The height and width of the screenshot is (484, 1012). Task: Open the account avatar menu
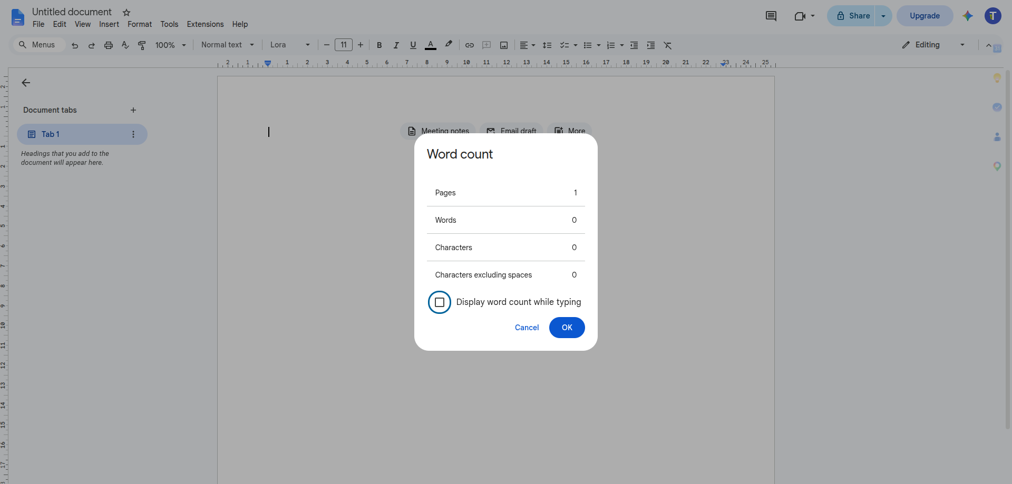point(993,16)
